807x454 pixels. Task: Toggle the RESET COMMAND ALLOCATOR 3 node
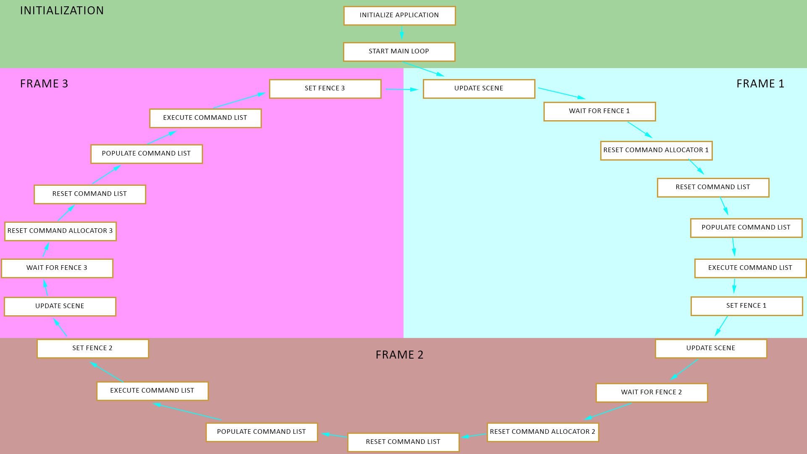59,231
